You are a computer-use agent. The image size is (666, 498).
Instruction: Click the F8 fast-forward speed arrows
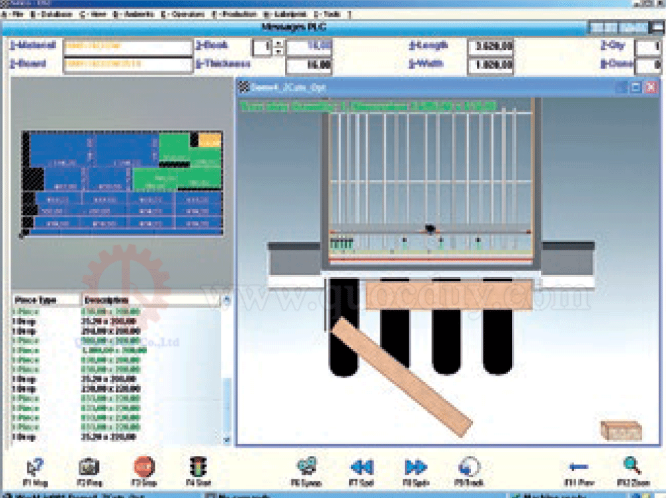[415, 466]
